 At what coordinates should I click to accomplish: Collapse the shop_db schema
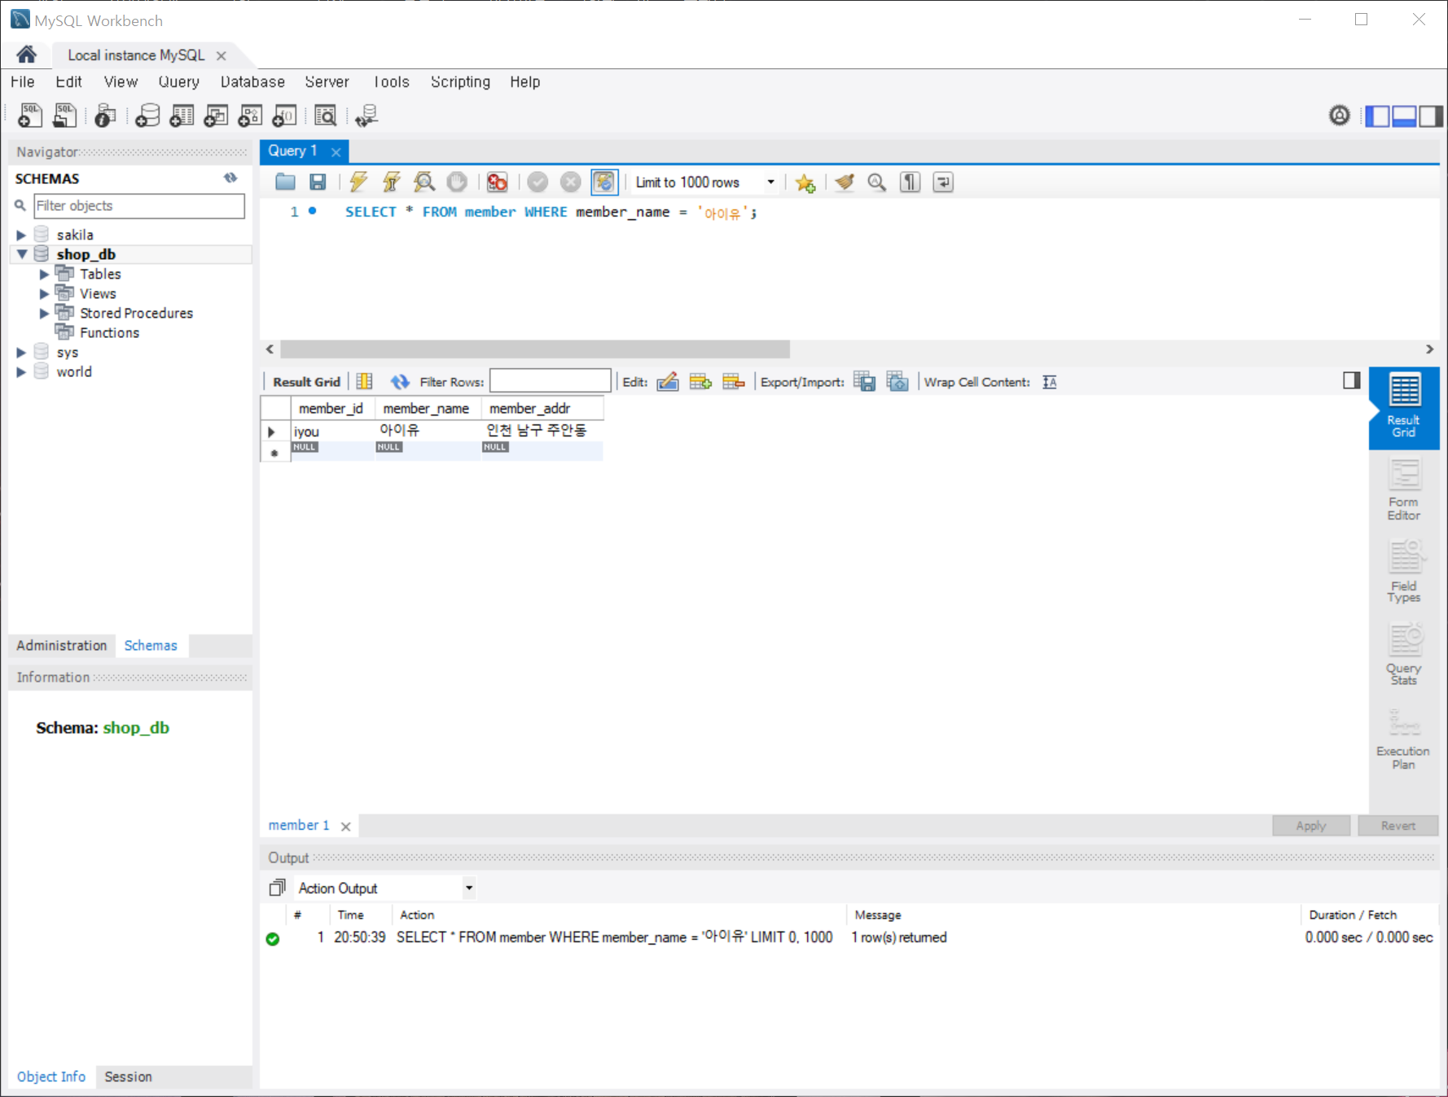[x=22, y=254]
